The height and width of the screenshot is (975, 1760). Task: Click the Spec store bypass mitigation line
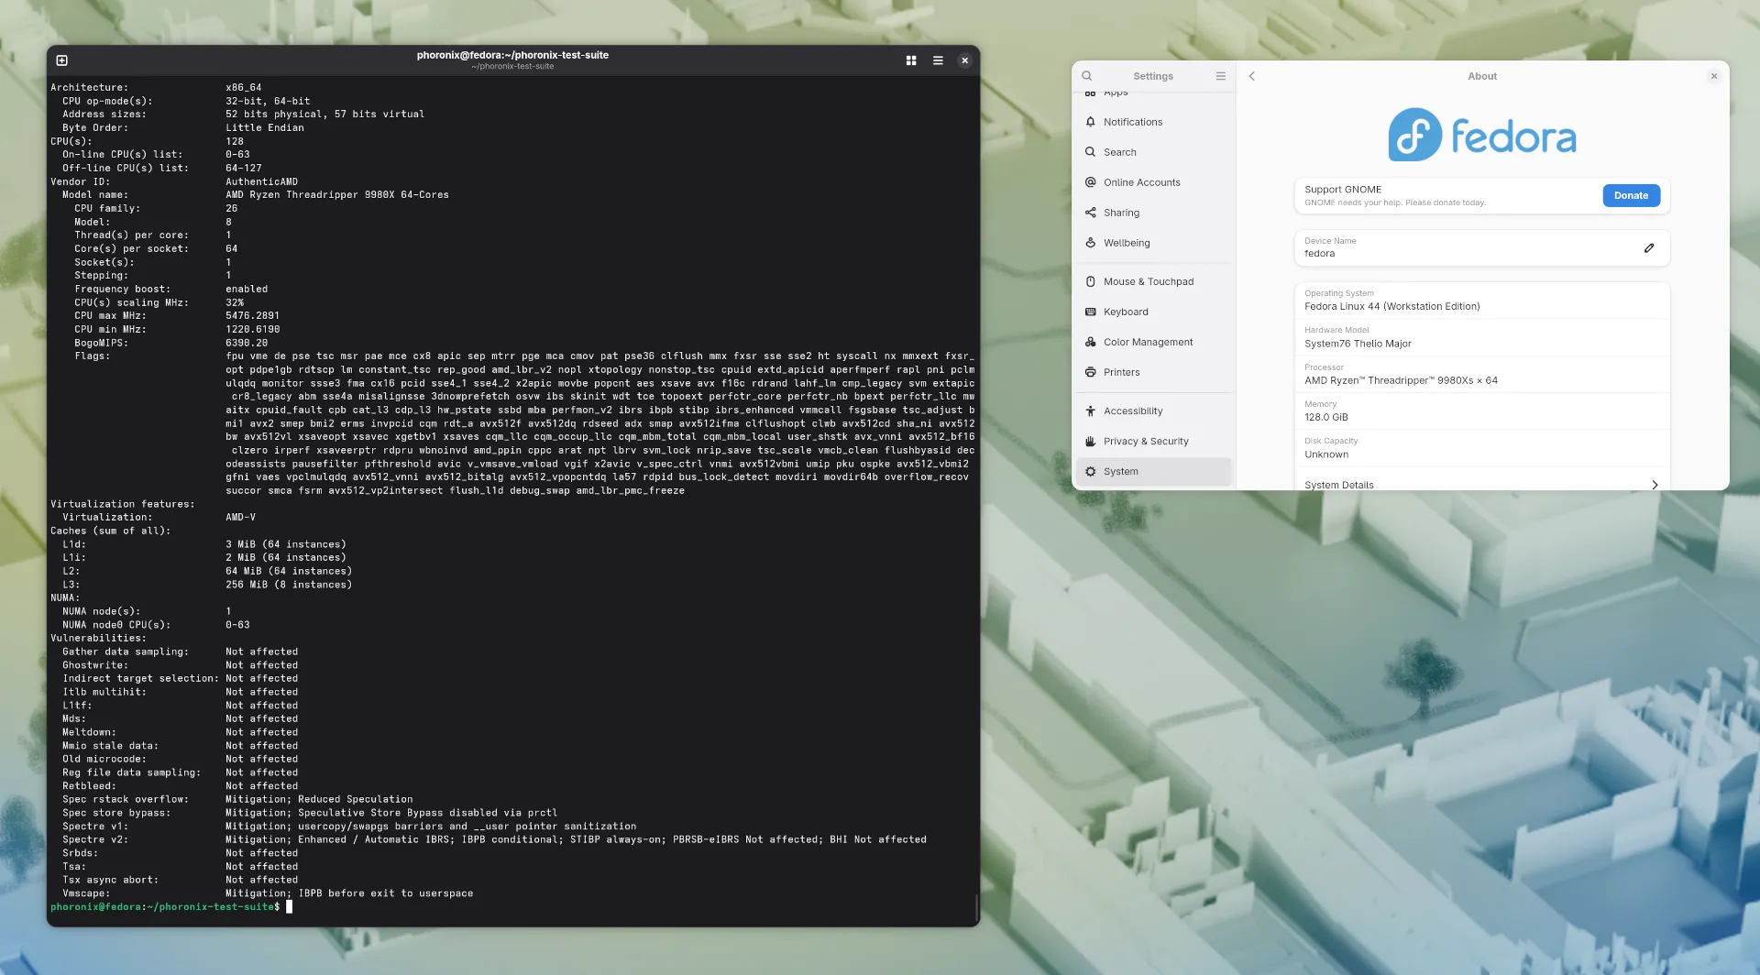[391, 813]
